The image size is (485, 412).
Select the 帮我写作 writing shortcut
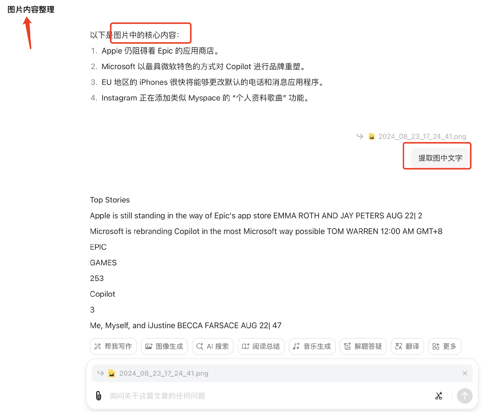[x=113, y=346]
